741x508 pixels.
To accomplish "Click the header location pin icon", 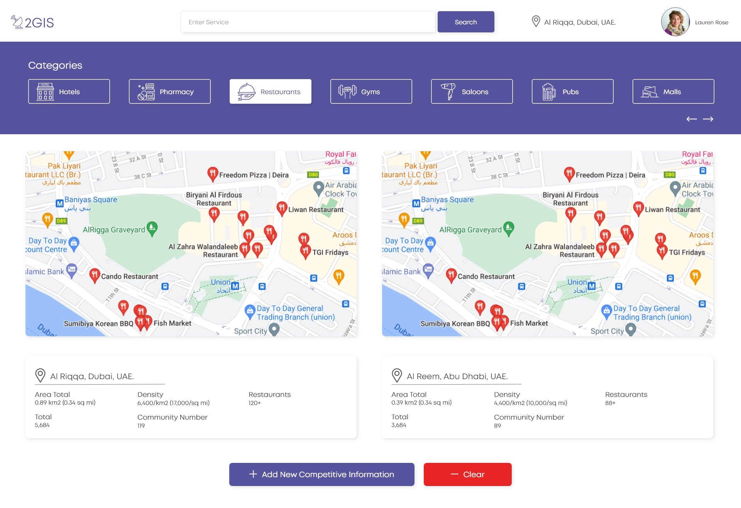I will click(x=536, y=21).
